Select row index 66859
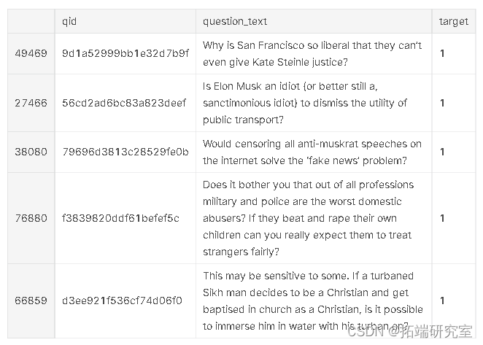The image size is (483, 345). (31, 300)
